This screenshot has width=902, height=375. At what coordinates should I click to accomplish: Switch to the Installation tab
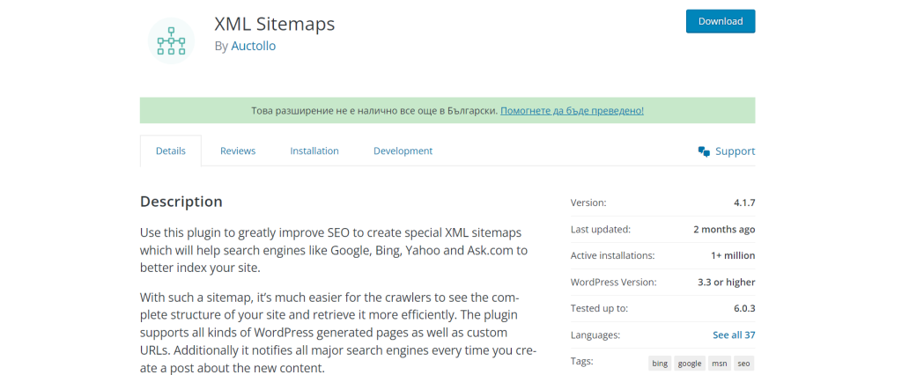click(314, 151)
